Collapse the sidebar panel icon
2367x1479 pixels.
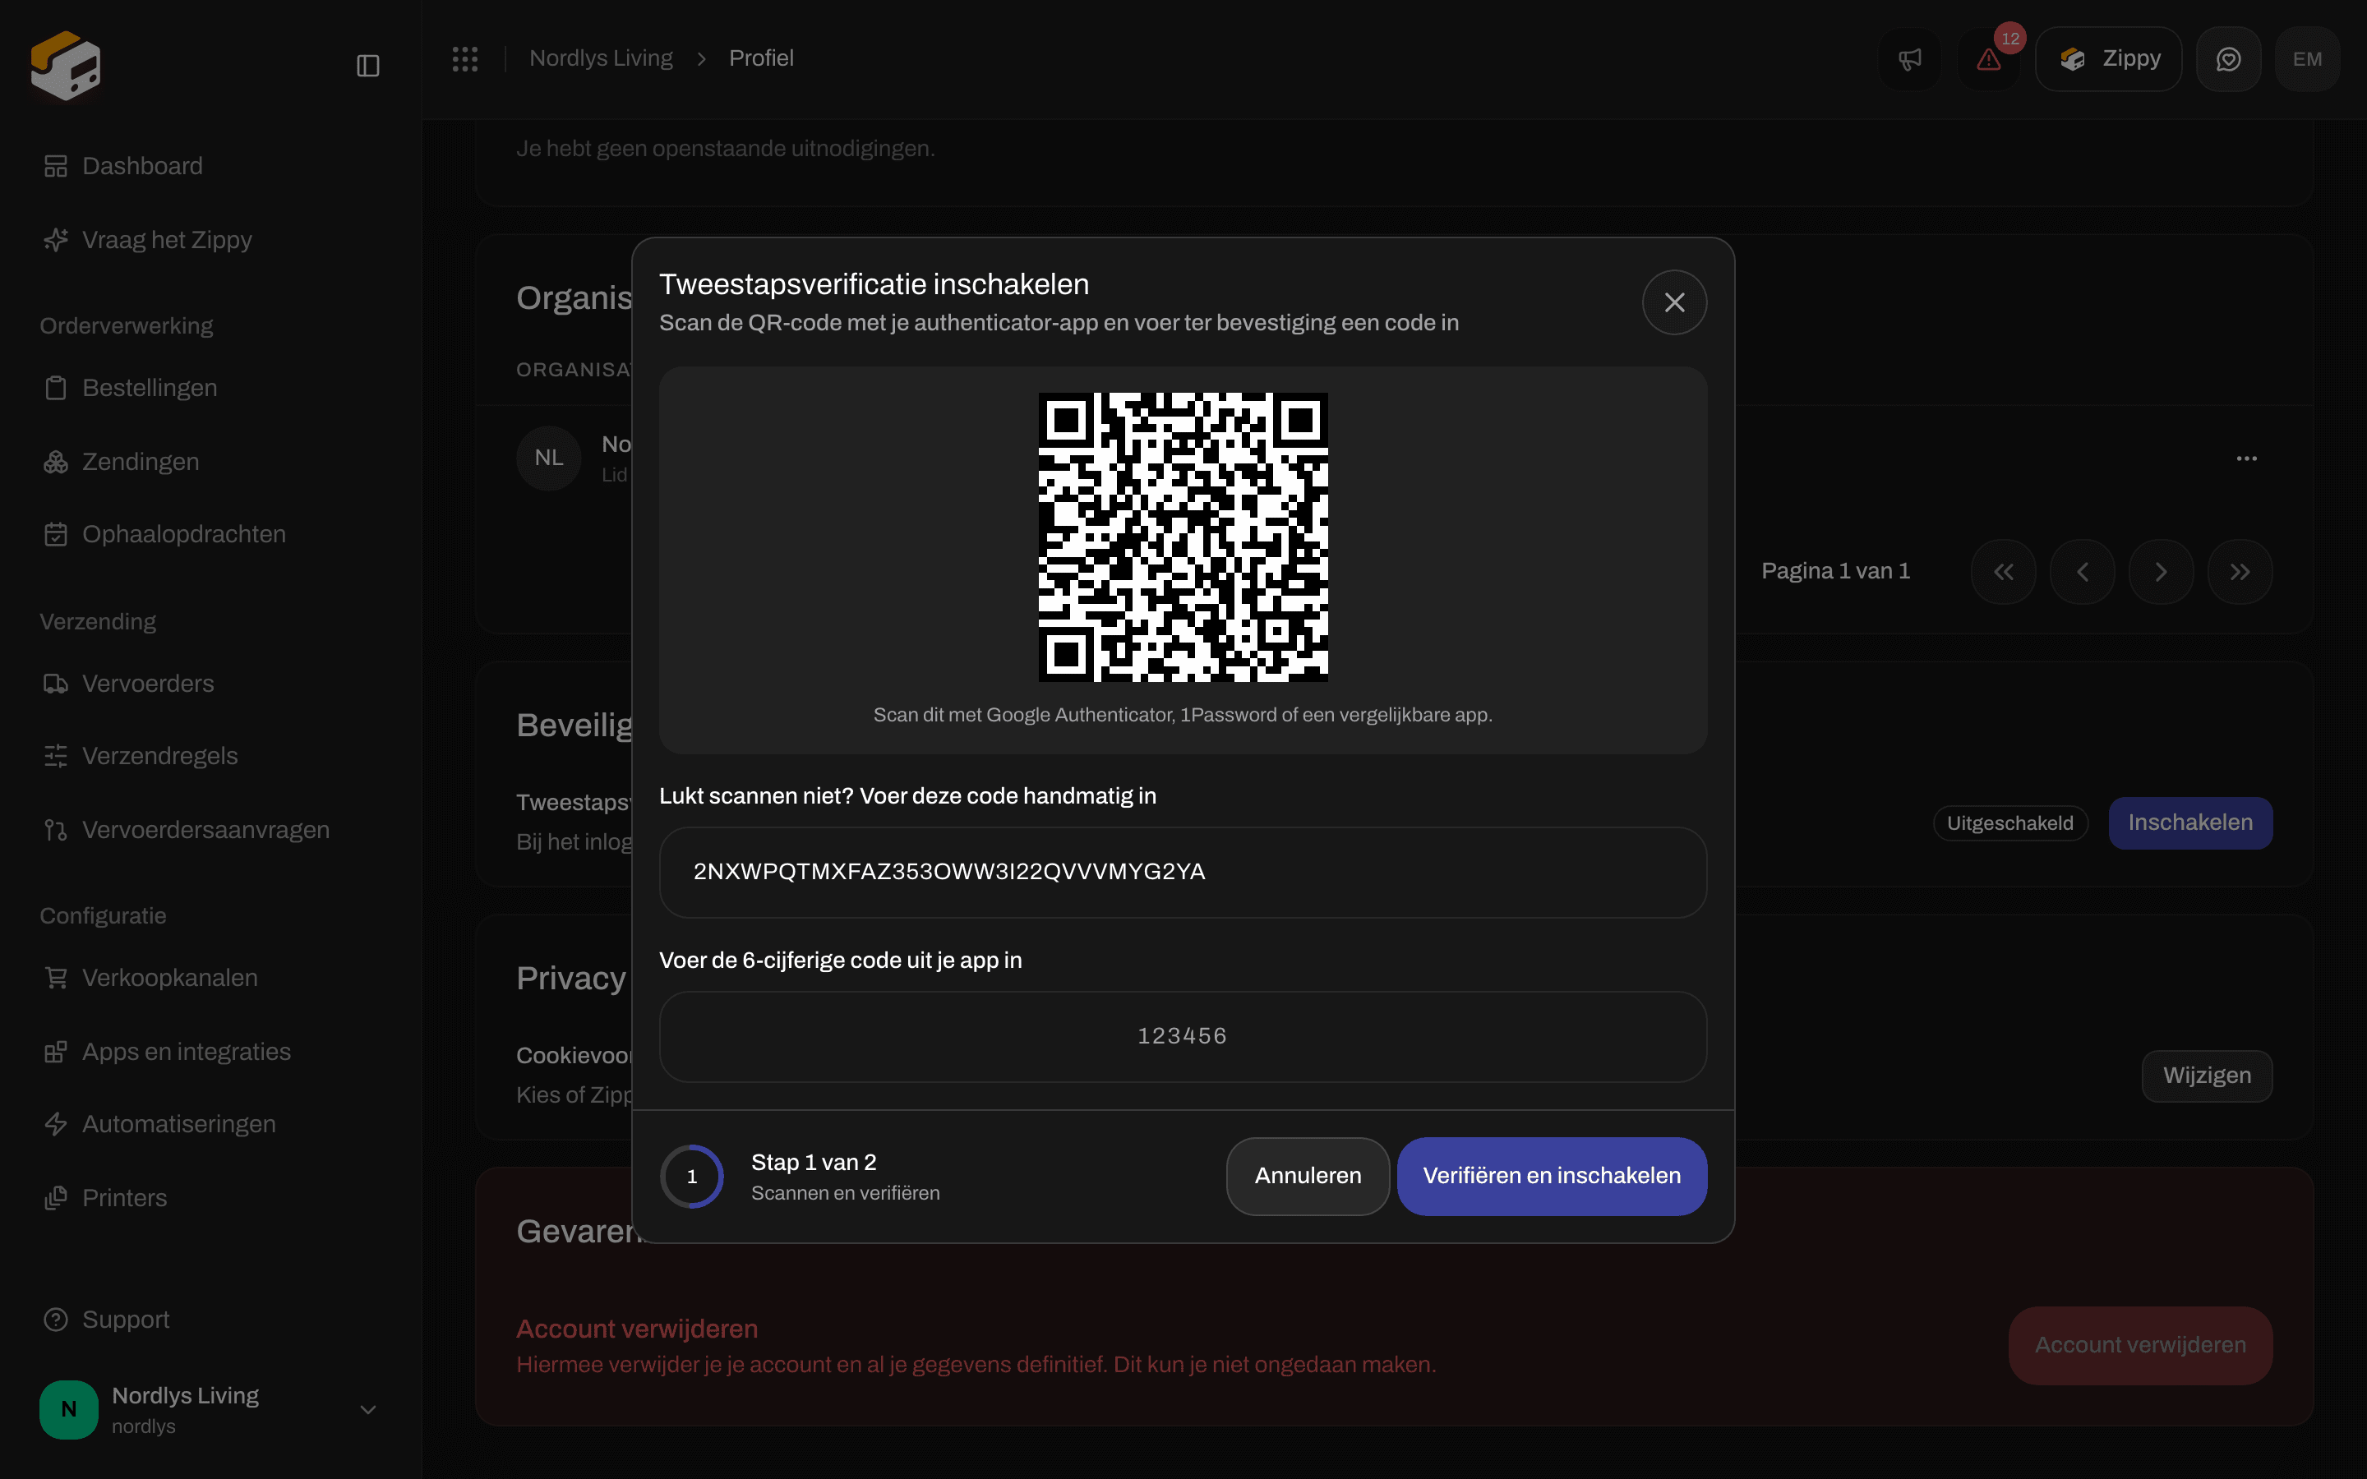pos(367,66)
